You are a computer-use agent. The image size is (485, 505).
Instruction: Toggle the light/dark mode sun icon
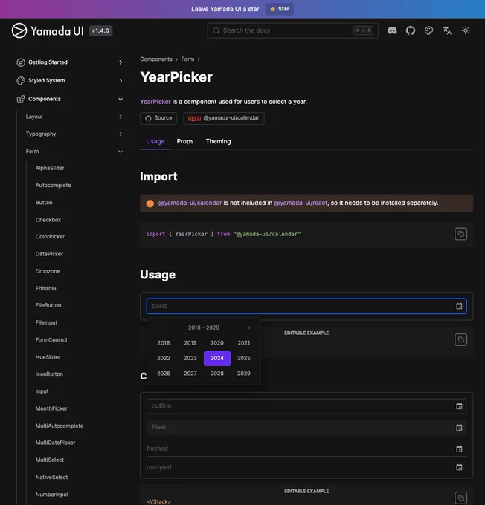click(466, 30)
